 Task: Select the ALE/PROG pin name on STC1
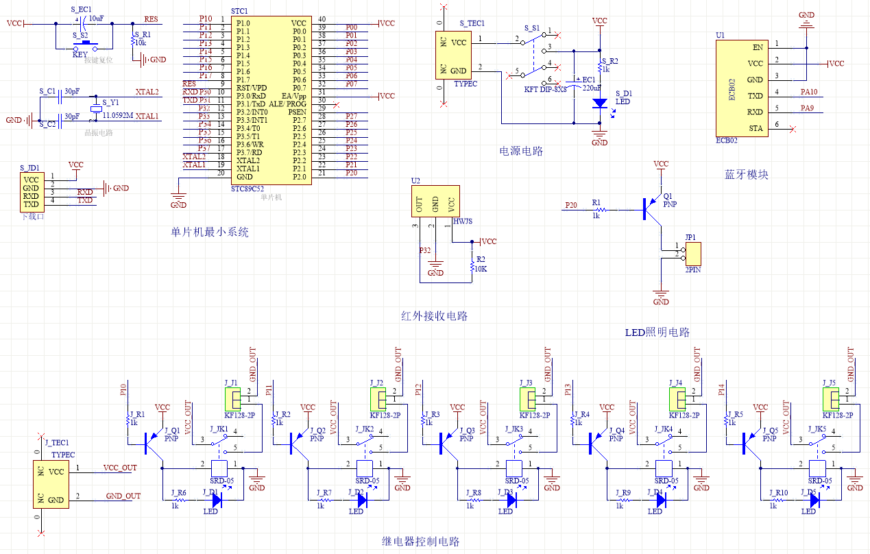pyautogui.click(x=288, y=104)
